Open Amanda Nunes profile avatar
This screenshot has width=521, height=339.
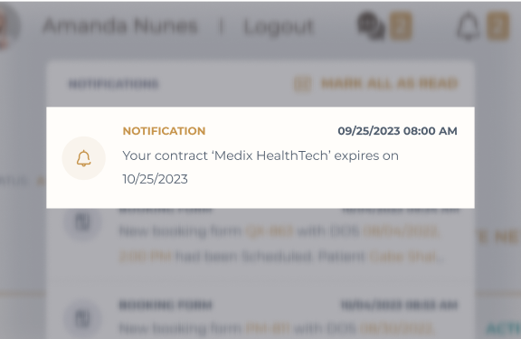[9, 26]
